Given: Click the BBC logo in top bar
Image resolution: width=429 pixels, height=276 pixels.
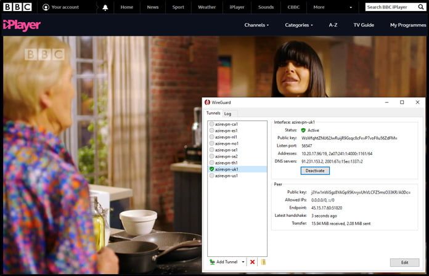Looking at the screenshot, I should click(x=17, y=7).
